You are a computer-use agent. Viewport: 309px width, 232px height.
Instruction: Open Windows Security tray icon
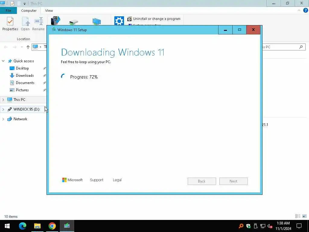(248, 226)
